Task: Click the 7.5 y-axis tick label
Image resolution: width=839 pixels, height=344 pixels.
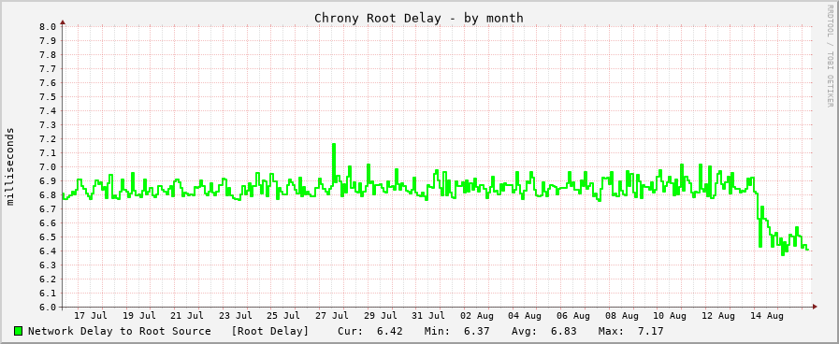Action: [x=48, y=97]
